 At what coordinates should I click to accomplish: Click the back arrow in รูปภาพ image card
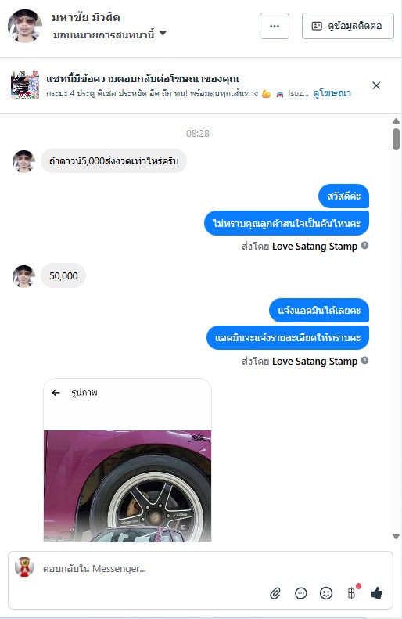tap(56, 392)
